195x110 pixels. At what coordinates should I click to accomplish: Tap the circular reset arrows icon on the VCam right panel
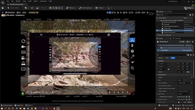(x=132, y=68)
